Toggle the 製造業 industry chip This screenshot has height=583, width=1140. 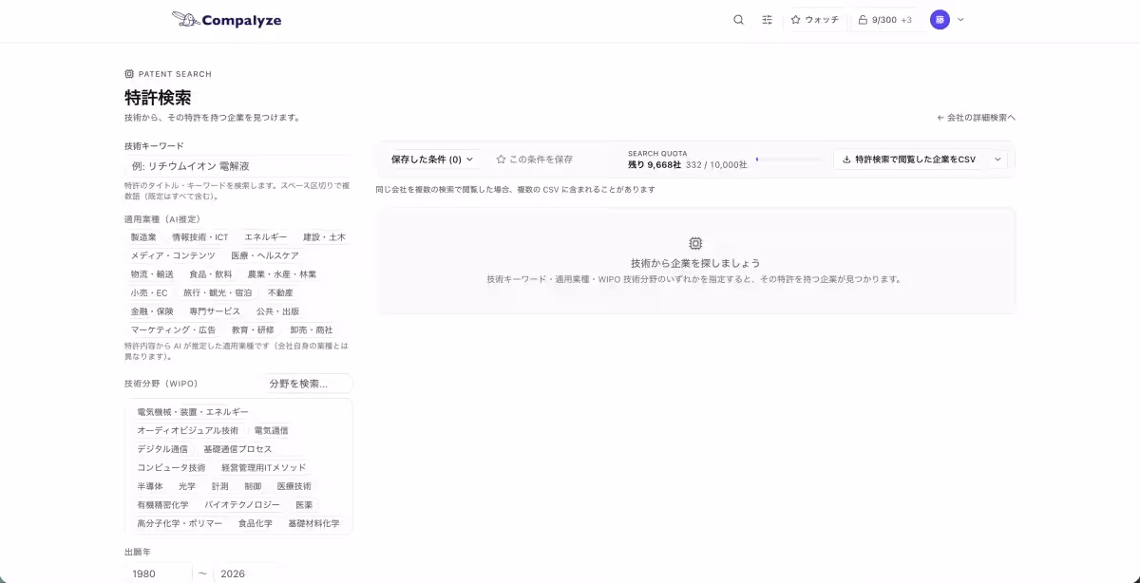pos(143,237)
